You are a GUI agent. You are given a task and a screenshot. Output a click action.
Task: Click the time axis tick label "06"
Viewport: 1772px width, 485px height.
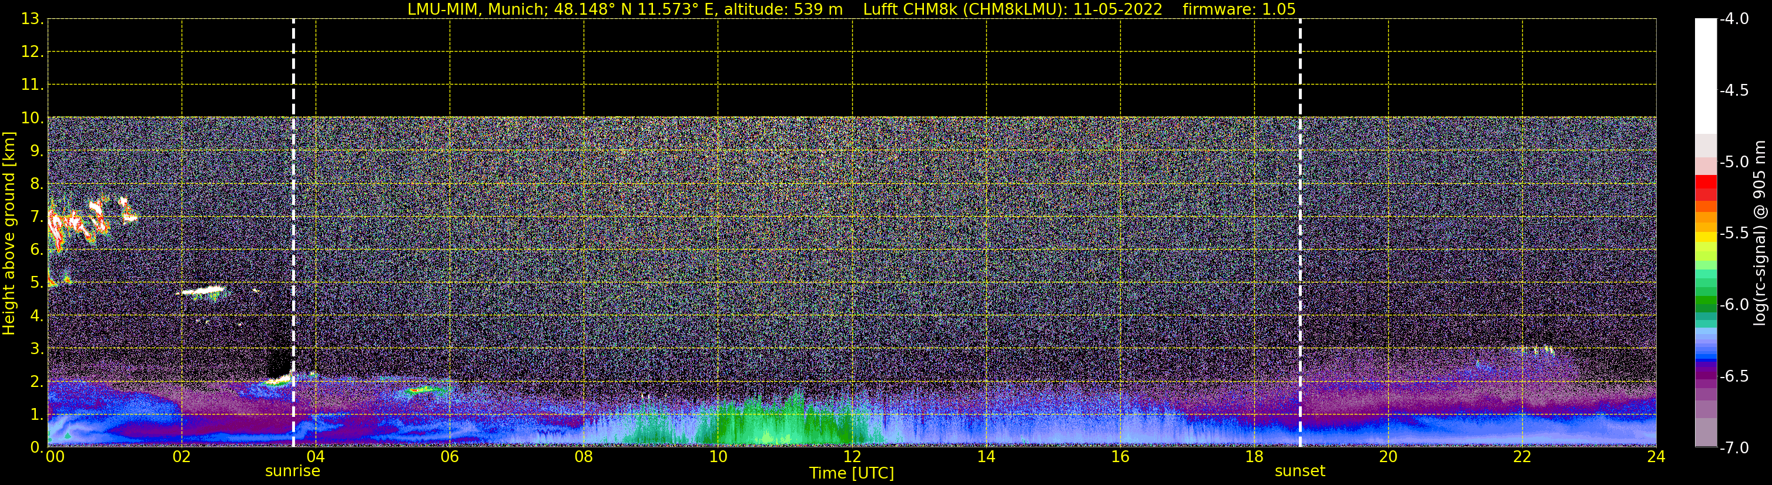click(x=450, y=457)
